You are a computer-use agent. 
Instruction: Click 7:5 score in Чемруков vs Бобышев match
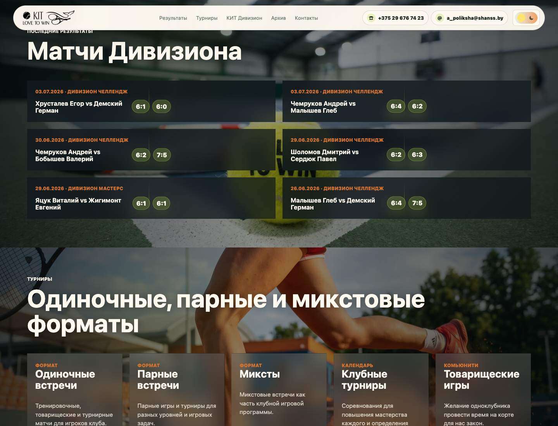[x=162, y=155]
